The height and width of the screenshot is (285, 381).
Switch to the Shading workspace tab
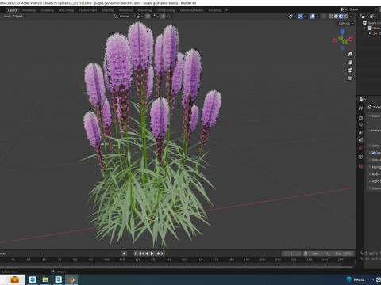pyautogui.click(x=108, y=10)
